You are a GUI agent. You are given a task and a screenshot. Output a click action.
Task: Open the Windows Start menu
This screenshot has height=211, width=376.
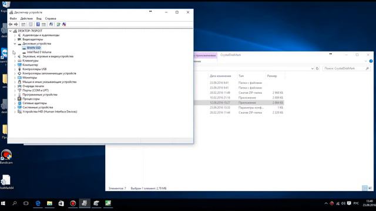tap(3, 203)
